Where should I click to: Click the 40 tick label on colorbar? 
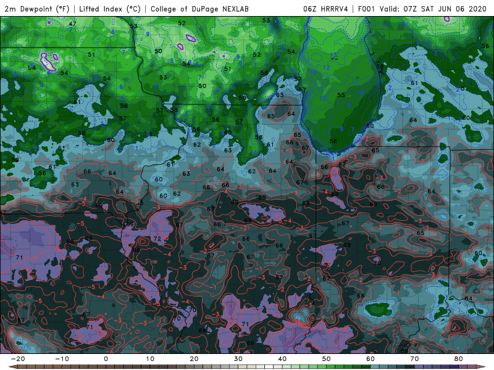(282, 359)
